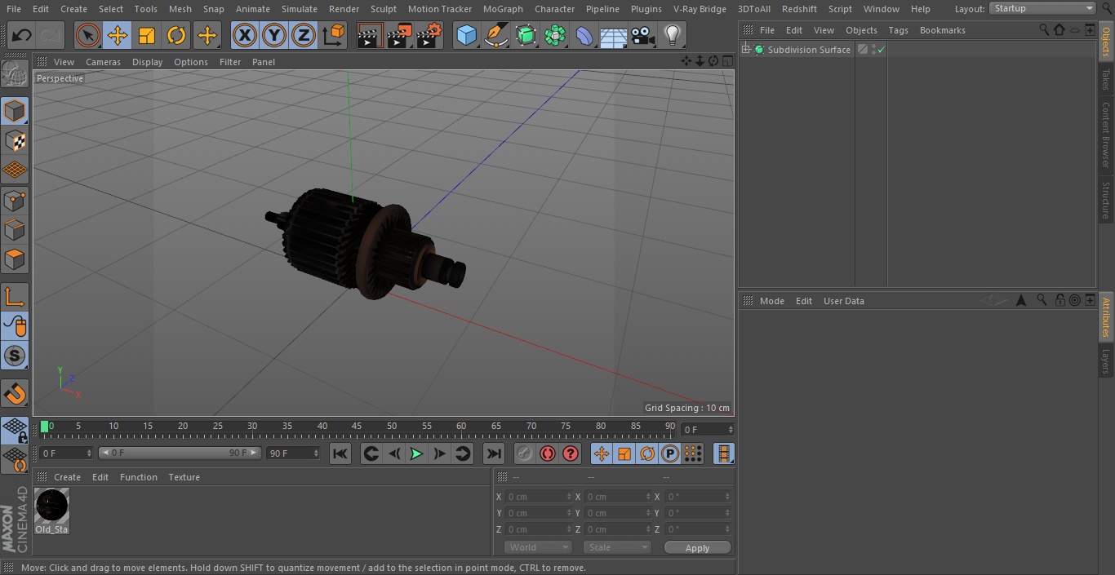Click the position X input field
1115x575 pixels.
pos(538,497)
